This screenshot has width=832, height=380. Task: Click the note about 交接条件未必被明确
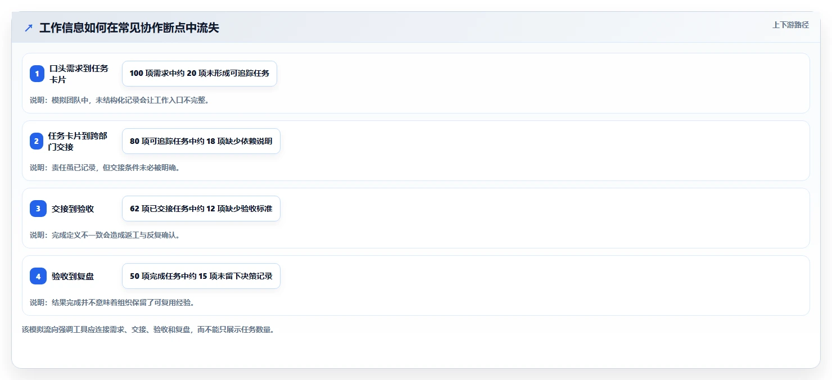click(105, 168)
